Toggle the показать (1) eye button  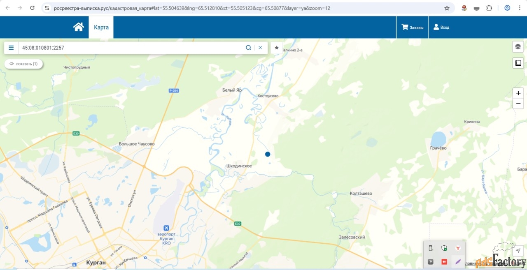pyautogui.click(x=24, y=64)
